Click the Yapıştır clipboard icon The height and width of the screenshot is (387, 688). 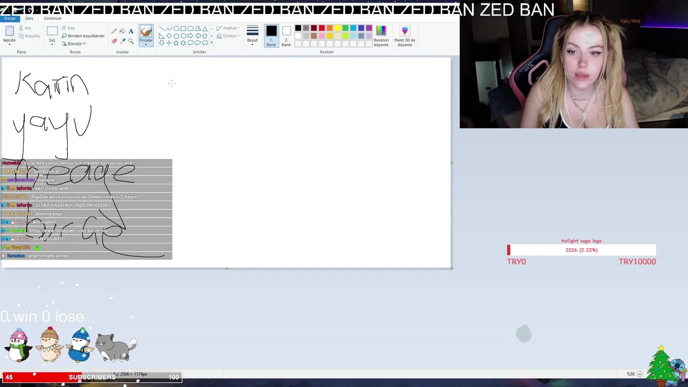(9, 31)
